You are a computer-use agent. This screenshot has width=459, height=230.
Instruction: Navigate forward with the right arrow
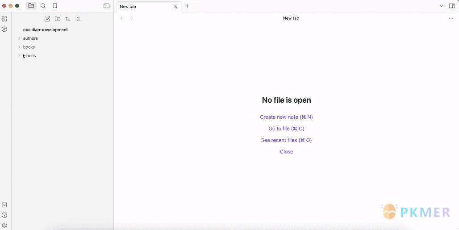pos(131,18)
